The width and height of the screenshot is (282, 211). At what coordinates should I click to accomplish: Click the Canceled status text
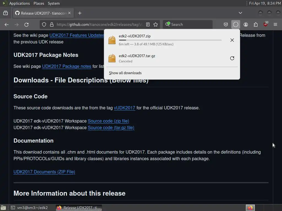126,61
